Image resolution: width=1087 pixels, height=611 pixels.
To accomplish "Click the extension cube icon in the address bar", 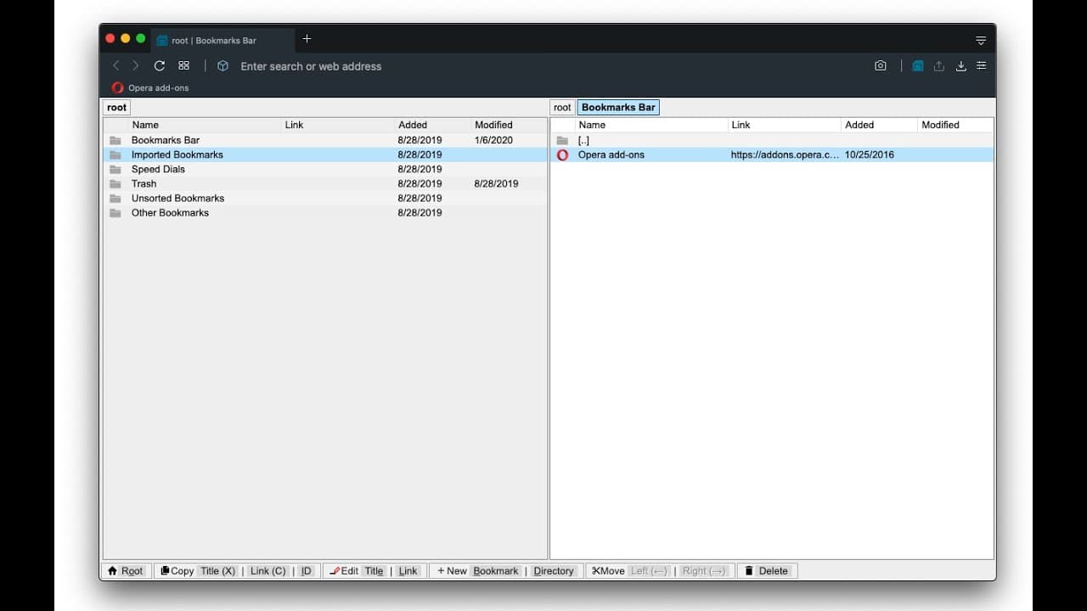I will pos(222,65).
